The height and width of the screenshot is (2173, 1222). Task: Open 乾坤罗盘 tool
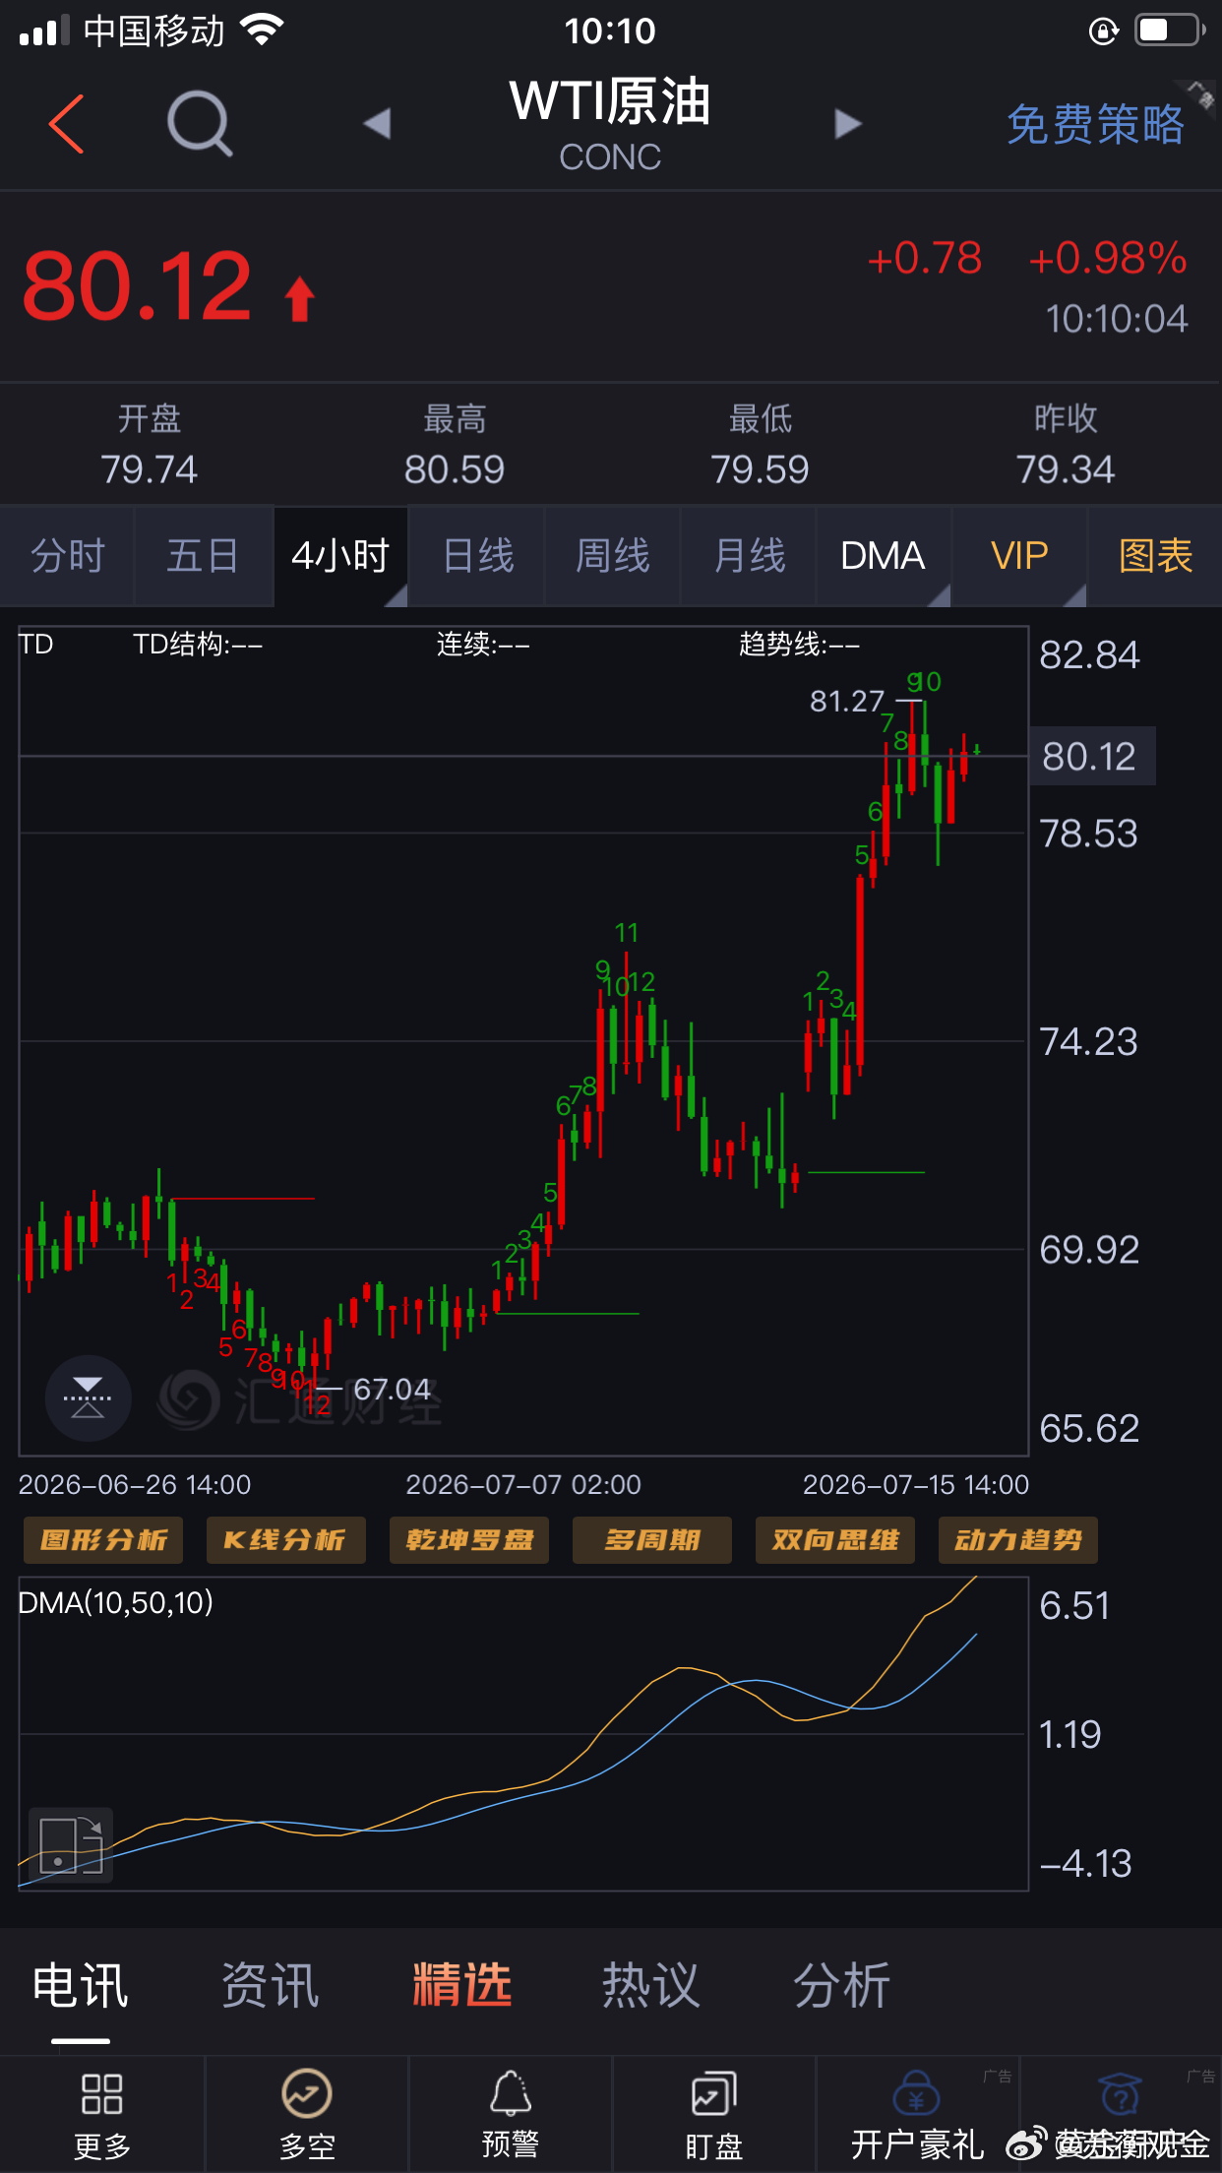pos(469,1540)
